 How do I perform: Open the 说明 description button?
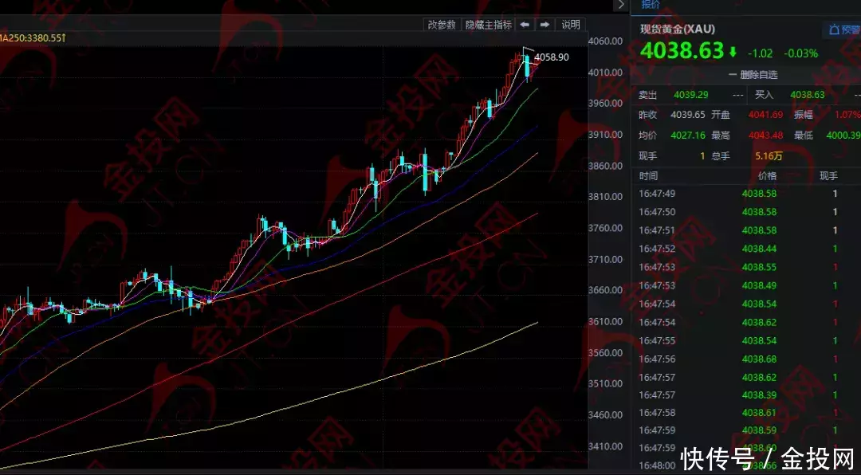tap(571, 25)
